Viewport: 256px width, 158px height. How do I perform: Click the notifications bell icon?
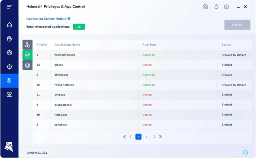coord(216,7)
